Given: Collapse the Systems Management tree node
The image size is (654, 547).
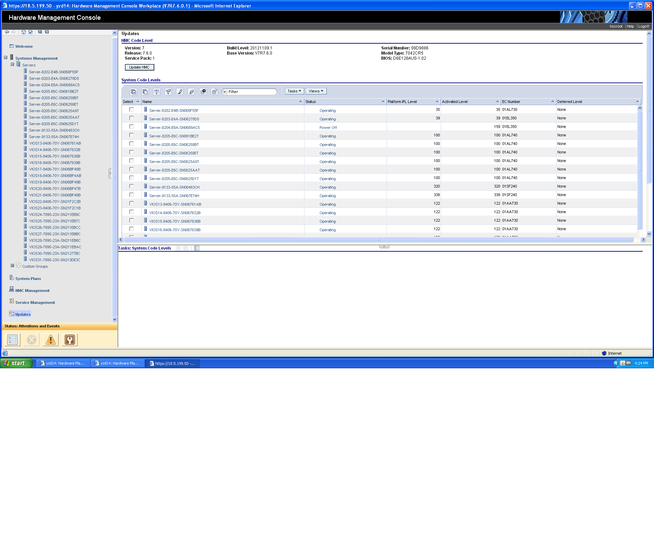Looking at the screenshot, I should 6,58.
